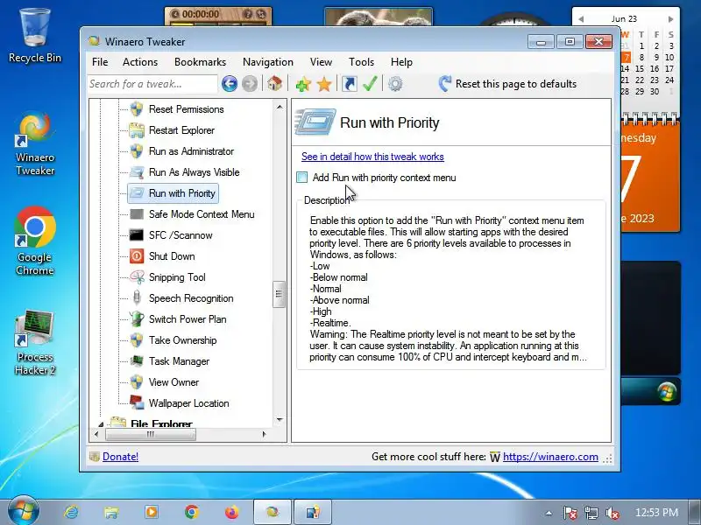Viewport: 701px width, 525px height.
Task: Show hidden tray icons arrow
Action: coord(549,513)
